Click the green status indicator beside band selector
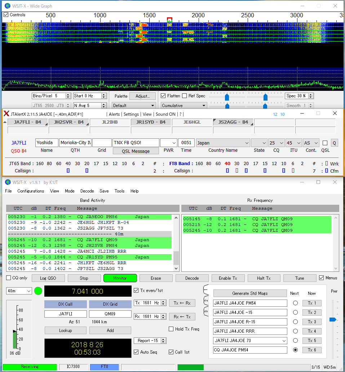This screenshot has width=345, height=372. click(x=38, y=291)
